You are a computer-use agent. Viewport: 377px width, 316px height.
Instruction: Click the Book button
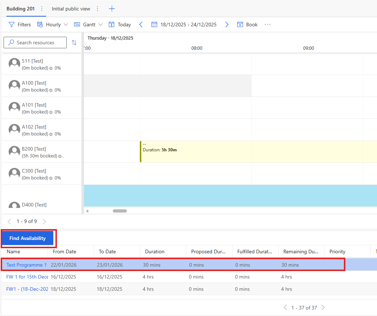tap(247, 25)
